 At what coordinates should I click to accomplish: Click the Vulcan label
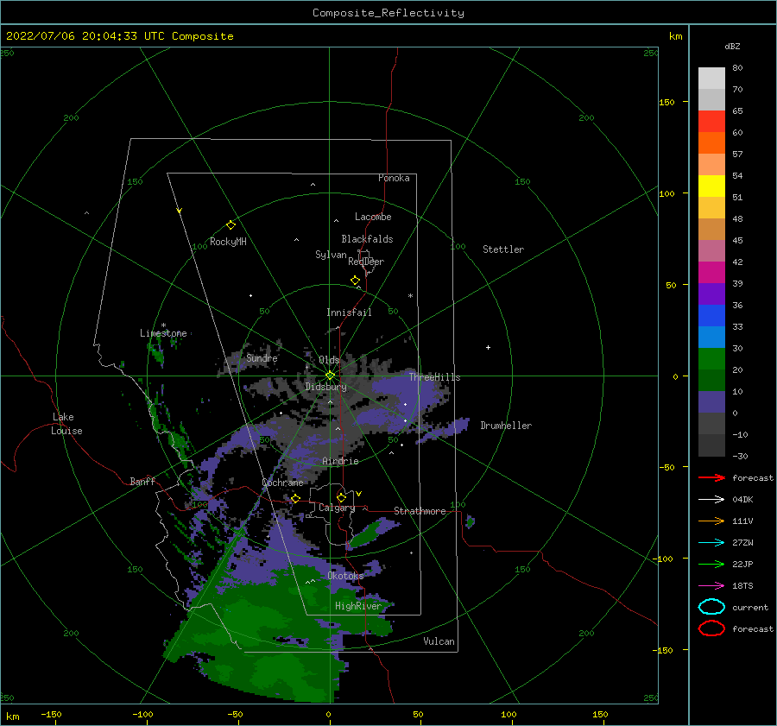click(x=439, y=641)
